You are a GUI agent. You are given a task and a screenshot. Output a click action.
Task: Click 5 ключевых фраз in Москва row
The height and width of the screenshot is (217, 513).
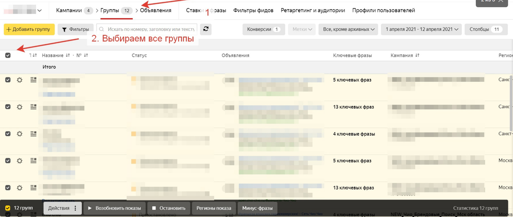[x=352, y=161]
